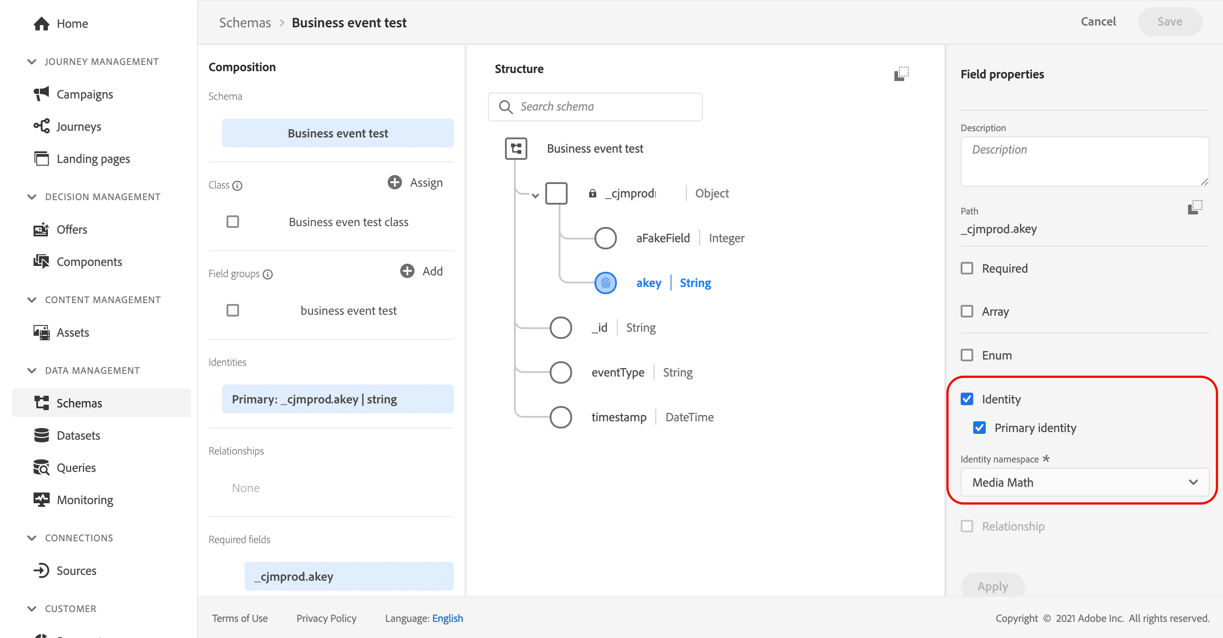The height and width of the screenshot is (638, 1223).
Task: Go to Journeys in the sidebar
Action: click(79, 126)
